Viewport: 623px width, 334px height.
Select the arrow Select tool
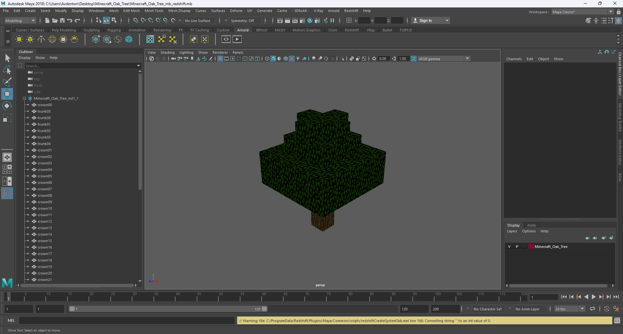[x=7, y=58]
